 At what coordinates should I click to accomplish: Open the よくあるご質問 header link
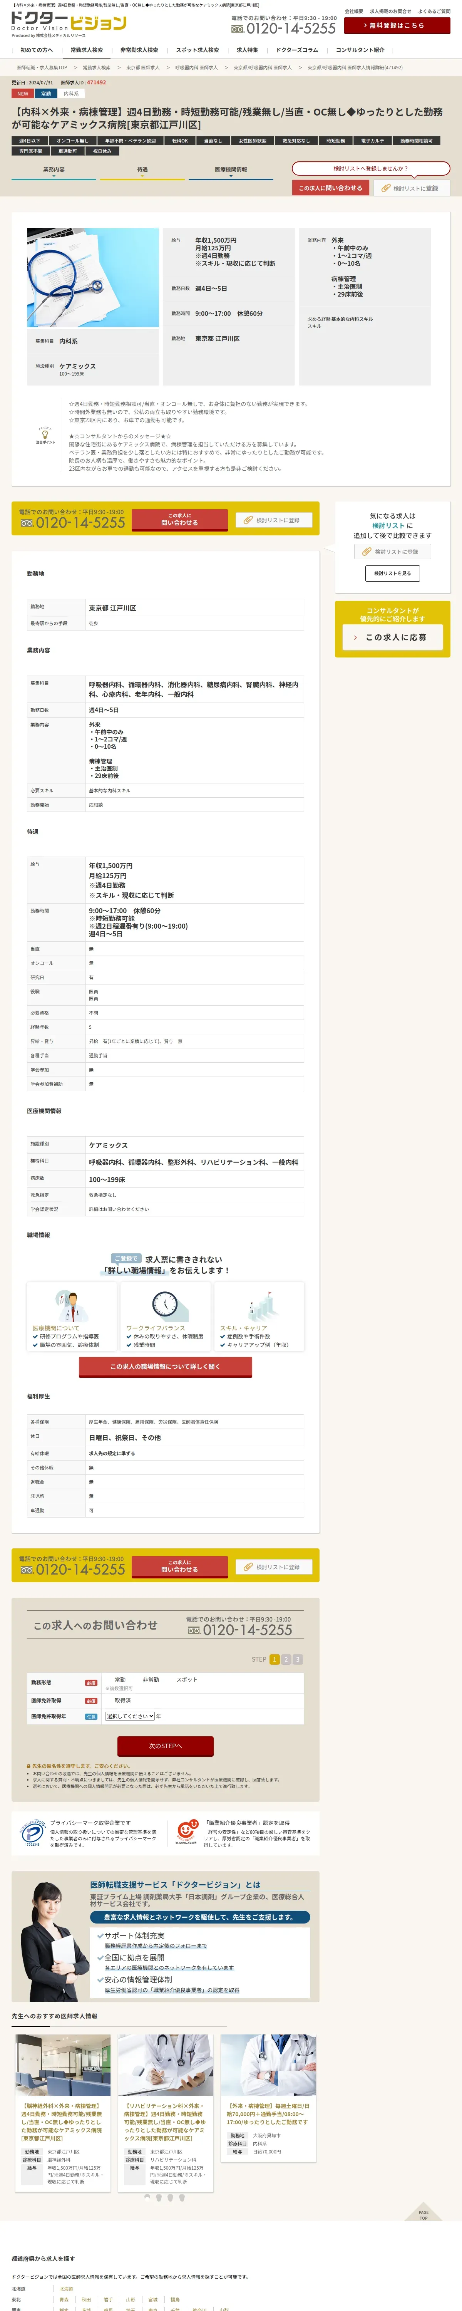[x=434, y=12]
